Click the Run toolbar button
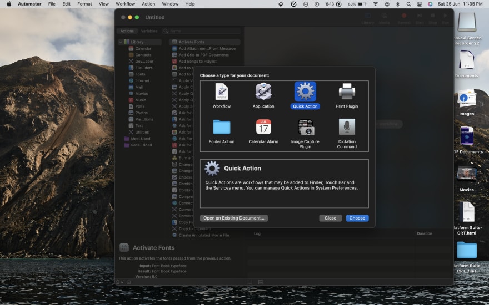This screenshot has height=305, width=489. coord(445,18)
